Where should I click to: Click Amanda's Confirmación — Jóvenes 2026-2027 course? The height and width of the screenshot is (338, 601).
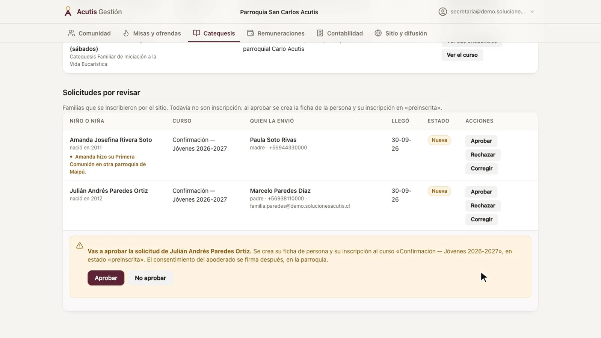[199, 144]
